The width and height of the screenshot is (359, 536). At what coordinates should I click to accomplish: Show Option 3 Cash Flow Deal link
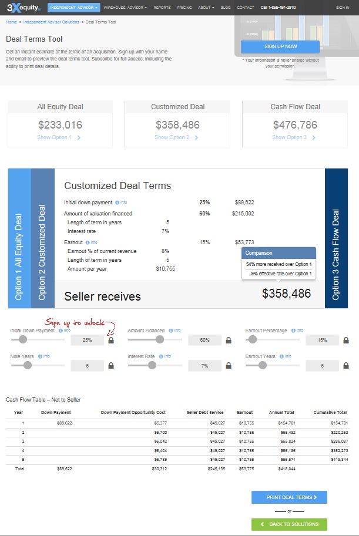pyautogui.click(x=294, y=137)
